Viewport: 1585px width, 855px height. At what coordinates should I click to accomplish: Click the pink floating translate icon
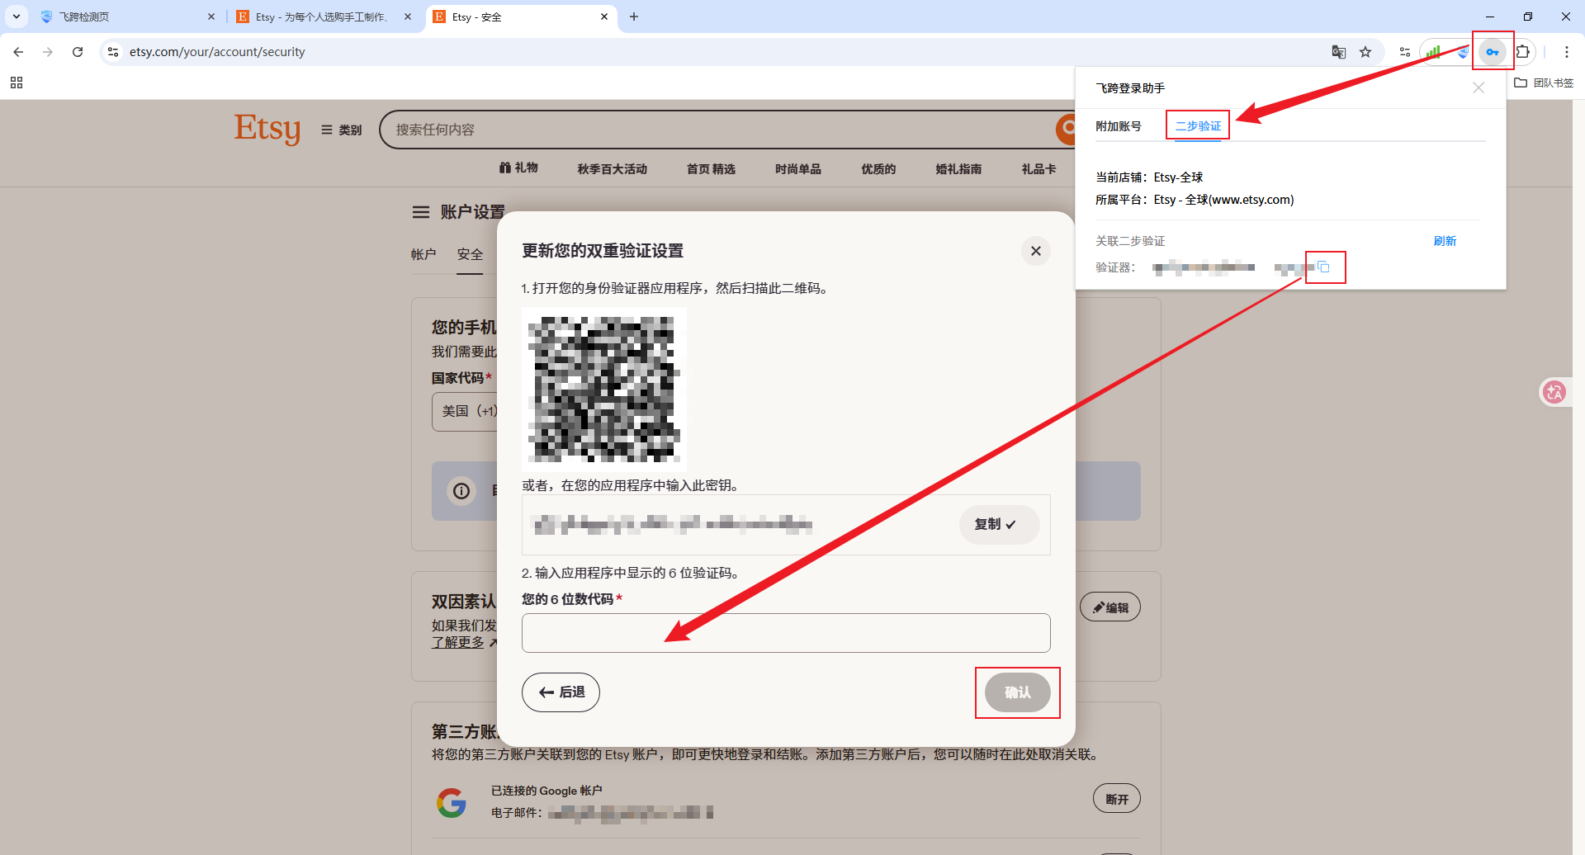coord(1554,392)
